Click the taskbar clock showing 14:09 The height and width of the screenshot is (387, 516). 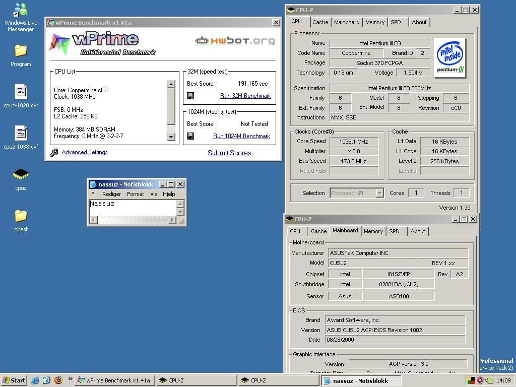(x=503, y=380)
